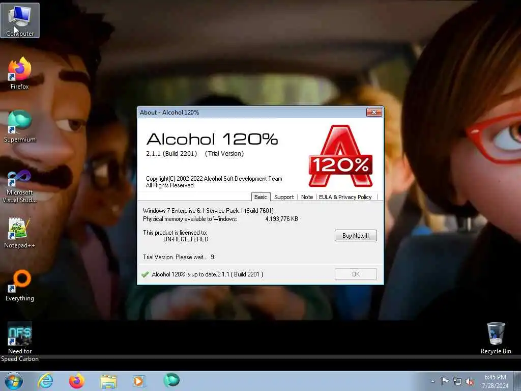Click the greyed OK button
Screen dimensions: 521x391
coord(356,274)
